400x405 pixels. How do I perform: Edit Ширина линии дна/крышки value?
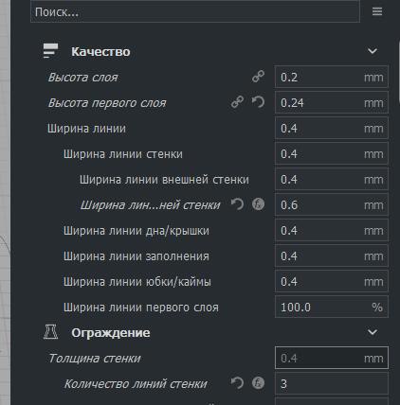click(x=332, y=230)
